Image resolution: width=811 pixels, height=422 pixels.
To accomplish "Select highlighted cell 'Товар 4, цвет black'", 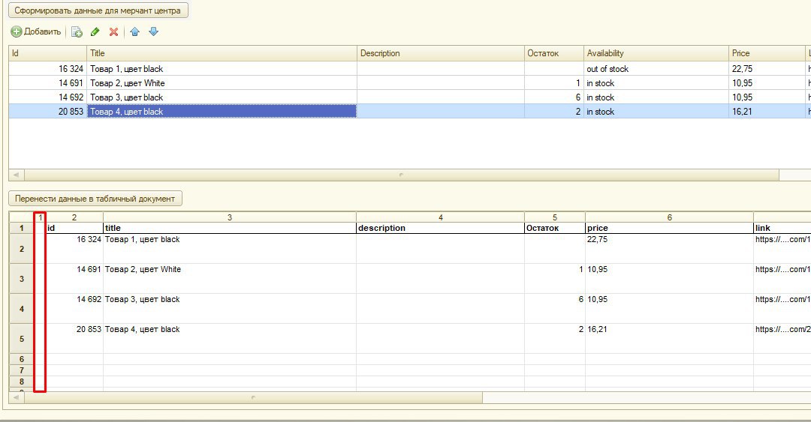I will pyautogui.click(x=222, y=112).
